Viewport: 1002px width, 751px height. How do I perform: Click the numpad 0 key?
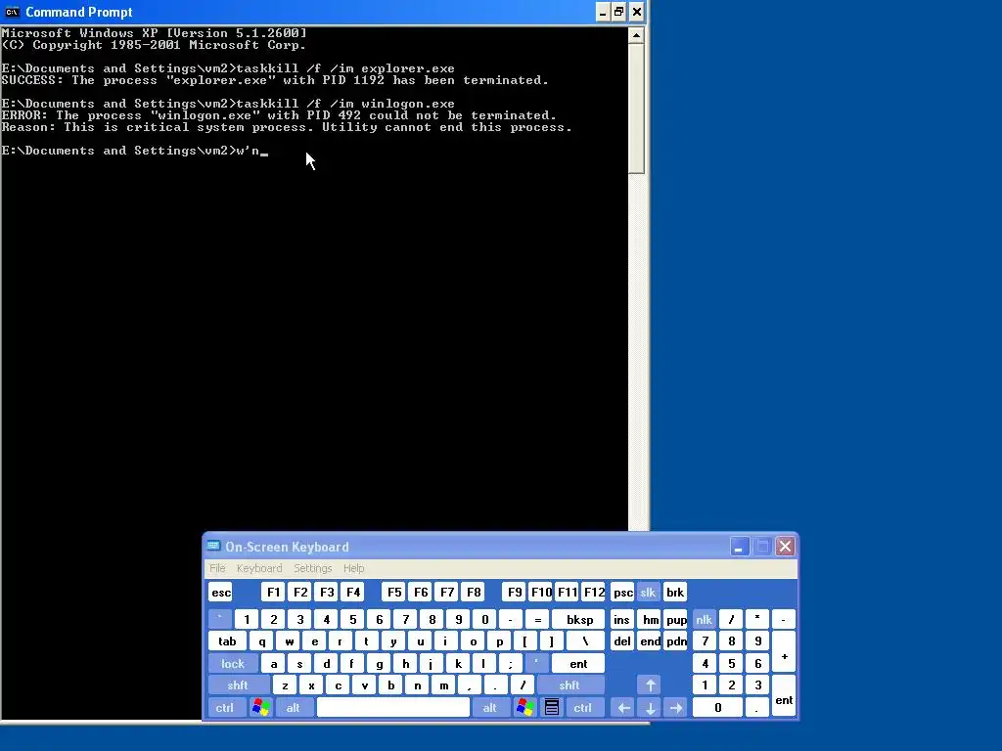[717, 708]
